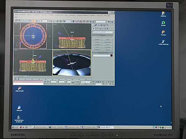Open the key filter selection dropdown
186x139 pixels.
point(86,82)
